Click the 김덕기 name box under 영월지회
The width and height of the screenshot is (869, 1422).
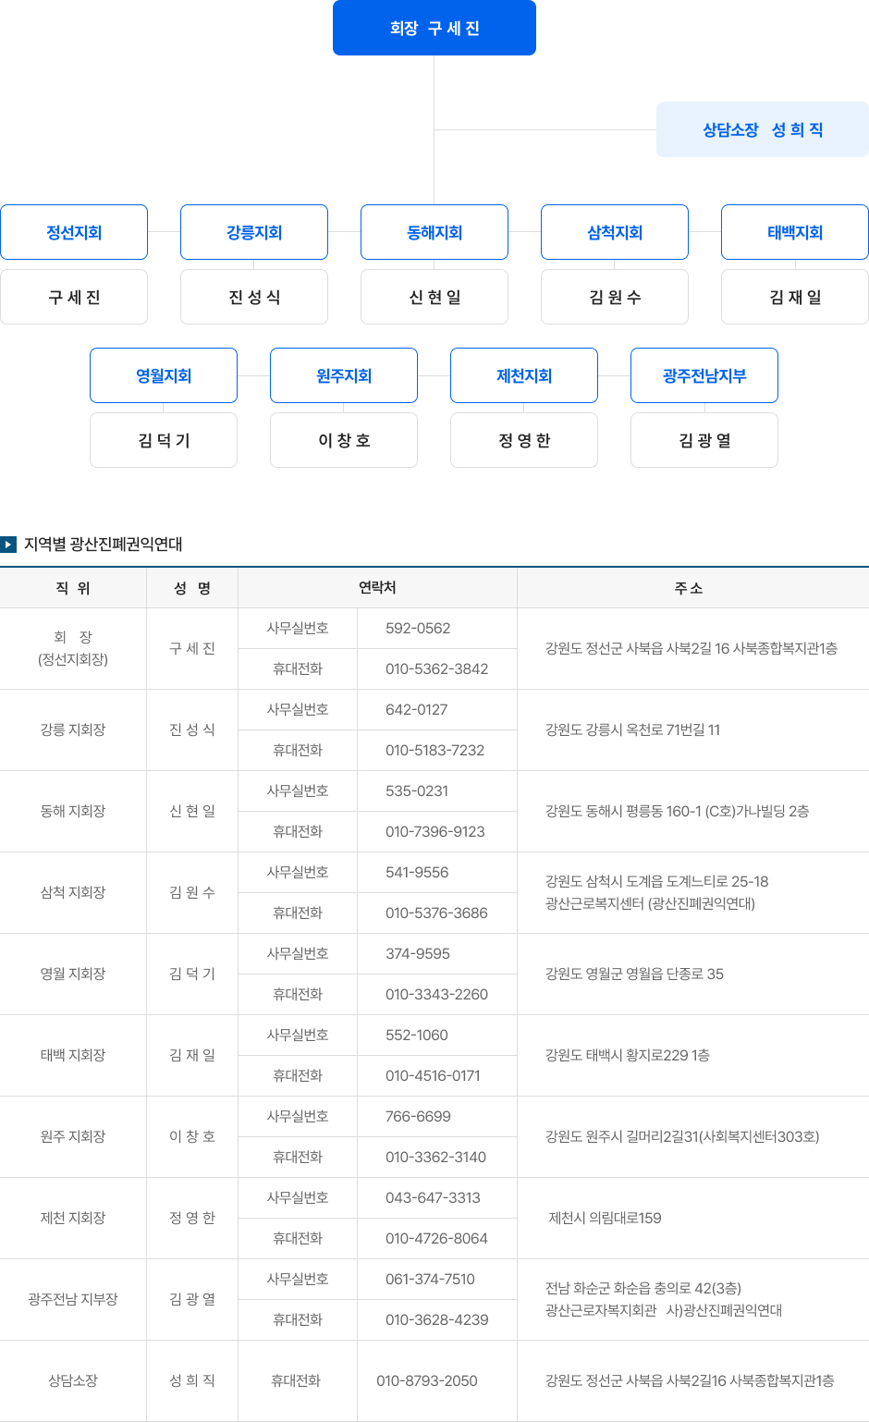[x=164, y=441]
